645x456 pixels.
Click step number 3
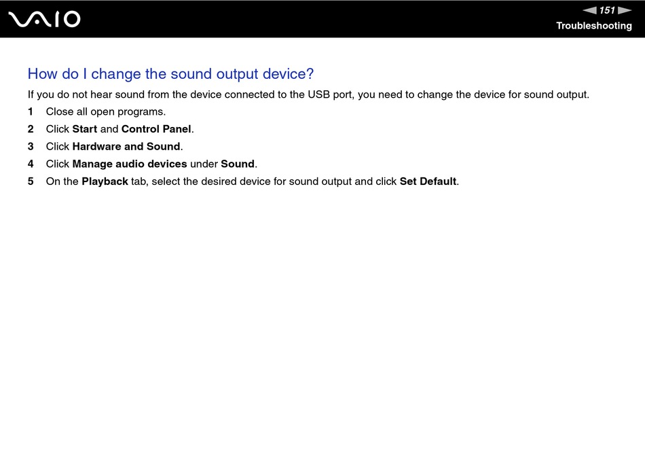tap(31, 147)
